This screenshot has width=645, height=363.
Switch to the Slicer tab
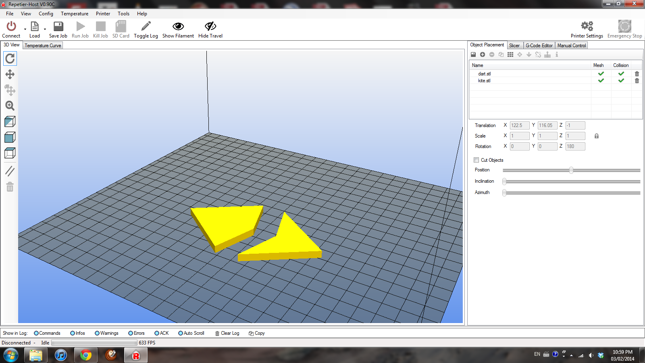point(514,45)
